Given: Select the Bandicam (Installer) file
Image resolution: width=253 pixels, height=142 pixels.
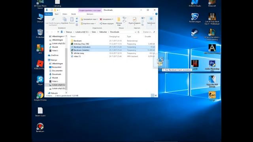Looking at the screenshot, I should [113, 50].
